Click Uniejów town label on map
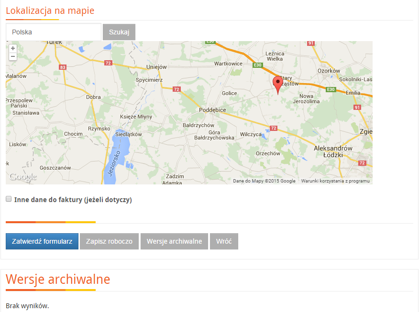This screenshot has width=419, height=312. [156, 67]
